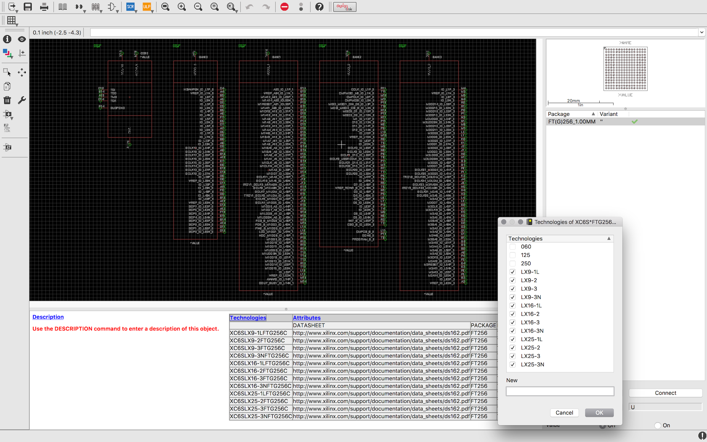Run a script via SCR icon
This screenshot has width=707, height=442.
(x=130, y=7)
